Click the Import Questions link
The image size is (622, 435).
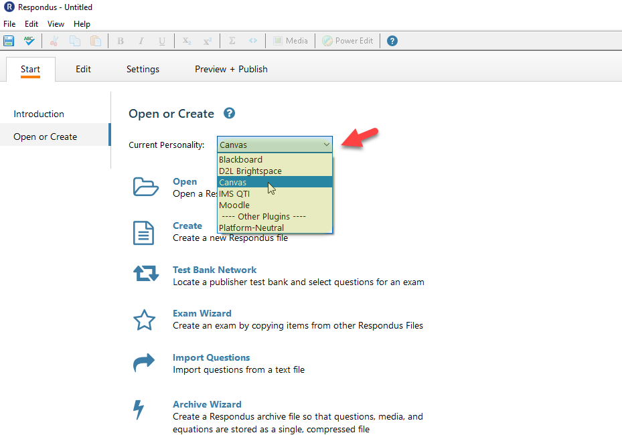211,357
